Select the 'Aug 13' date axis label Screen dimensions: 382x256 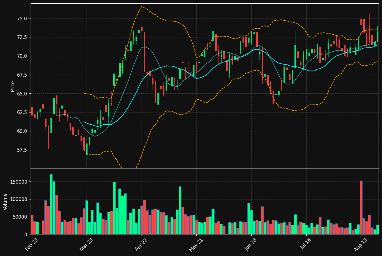(x=361, y=245)
